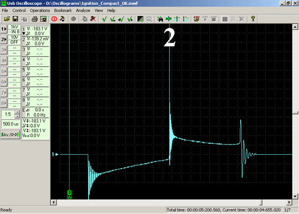The width and height of the screenshot is (299, 214).
Task: Increase the 1:5 scale with up arrow
Action: coord(17,112)
